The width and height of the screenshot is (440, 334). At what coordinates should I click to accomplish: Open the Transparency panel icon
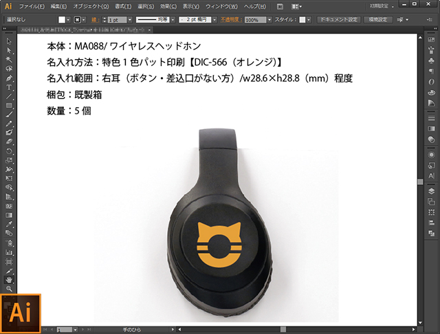coord(431,139)
